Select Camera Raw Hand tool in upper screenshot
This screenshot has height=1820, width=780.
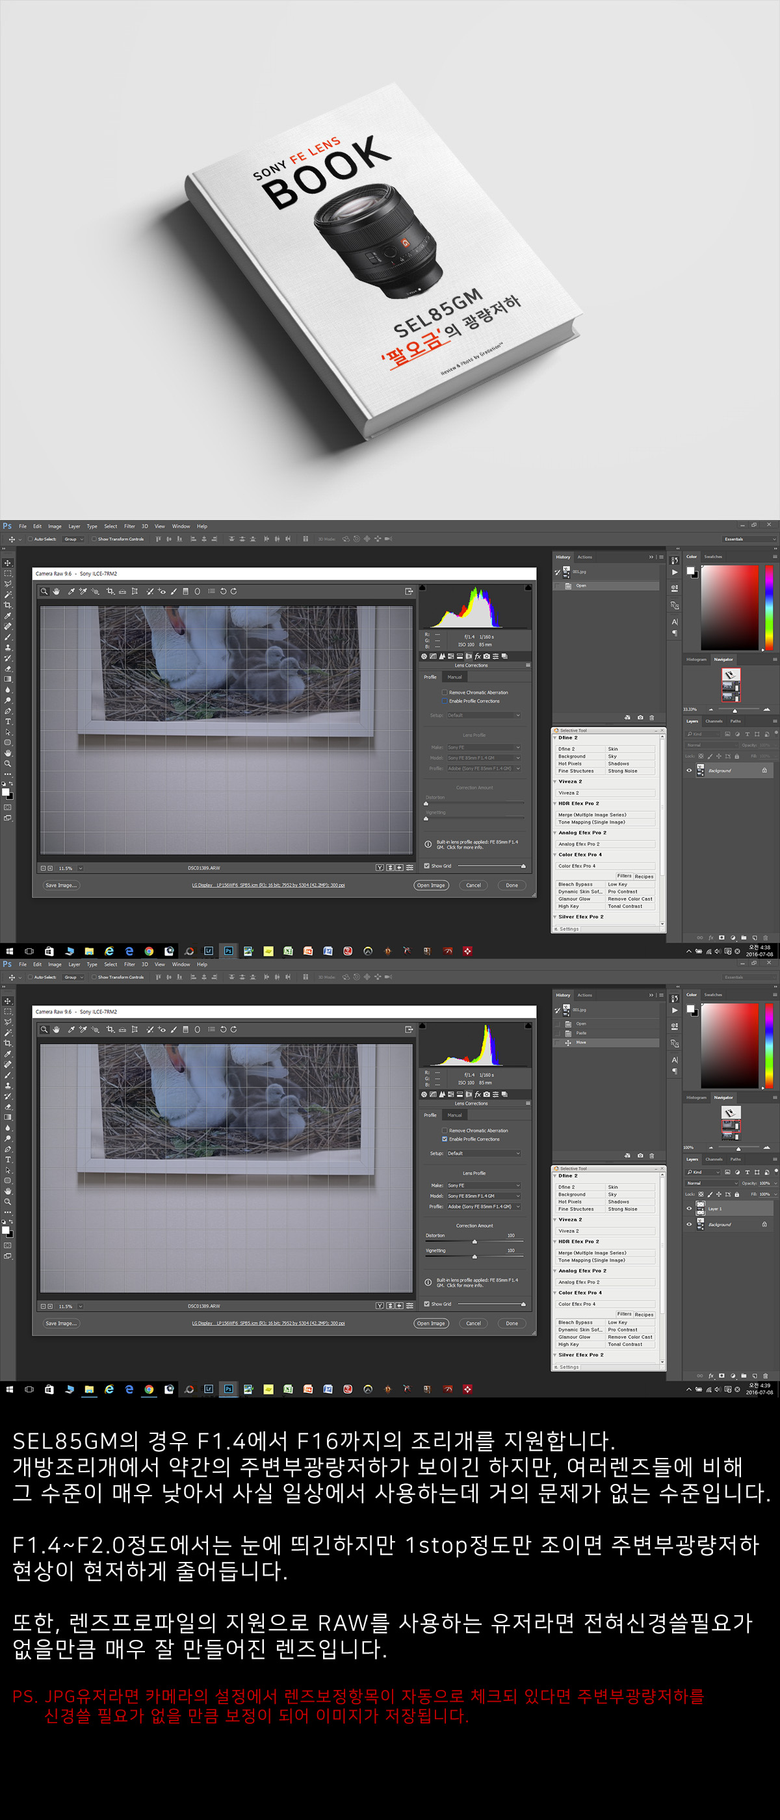coord(57,591)
